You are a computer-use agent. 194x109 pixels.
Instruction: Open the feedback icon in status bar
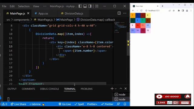[x=118, y=104]
